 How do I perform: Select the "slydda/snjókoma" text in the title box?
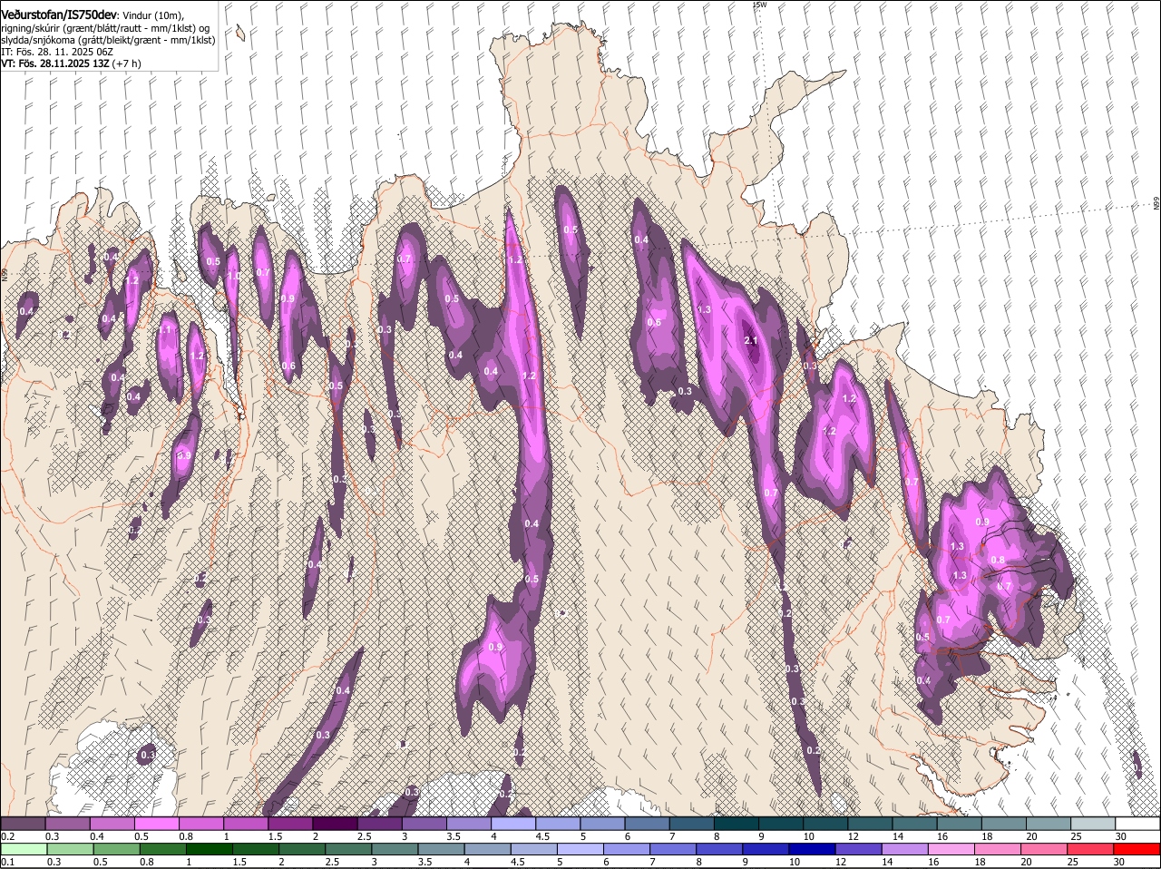coord(36,40)
